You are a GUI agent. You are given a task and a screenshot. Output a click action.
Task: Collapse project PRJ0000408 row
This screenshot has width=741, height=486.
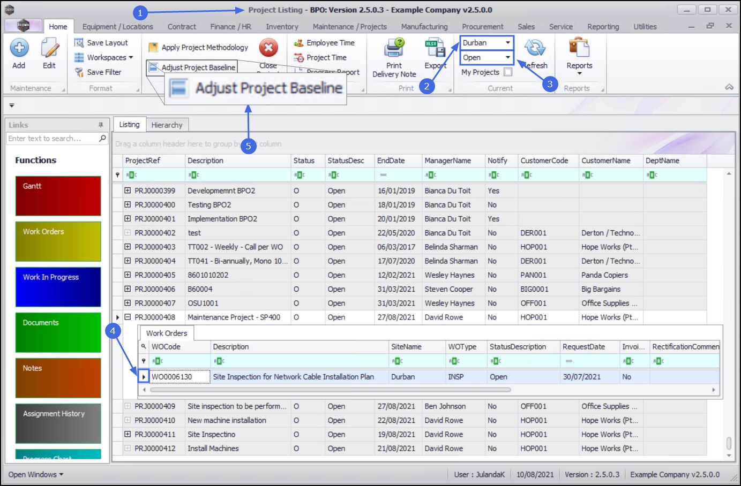[x=128, y=317]
